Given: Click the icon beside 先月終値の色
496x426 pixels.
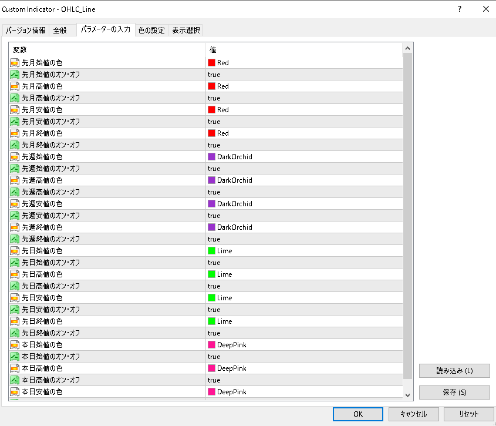Looking at the screenshot, I should pos(15,133).
